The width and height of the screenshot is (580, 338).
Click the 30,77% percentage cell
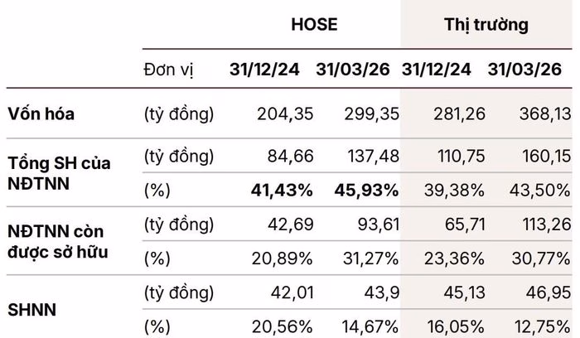(x=541, y=258)
